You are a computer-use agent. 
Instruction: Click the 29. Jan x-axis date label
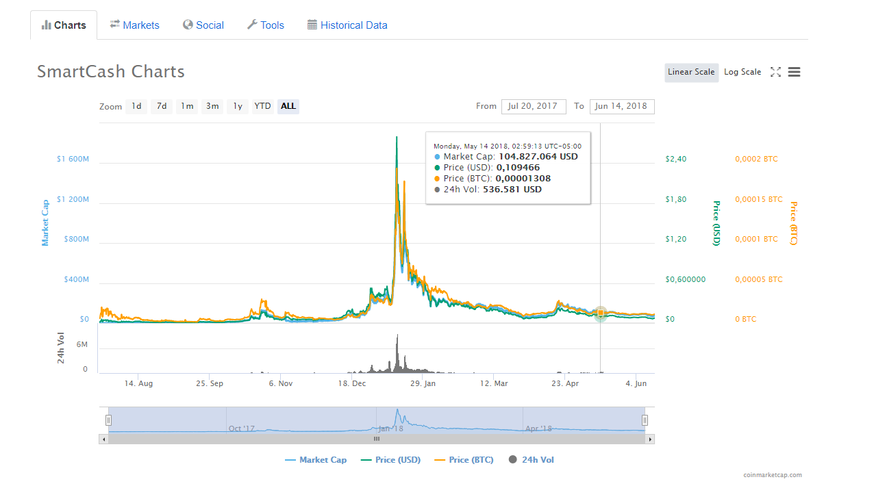click(423, 383)
